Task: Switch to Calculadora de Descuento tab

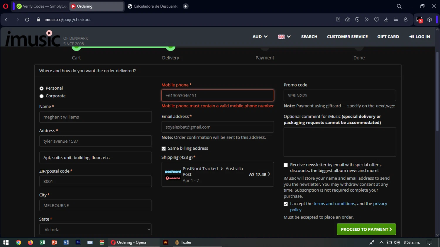Action: point(153,6)
